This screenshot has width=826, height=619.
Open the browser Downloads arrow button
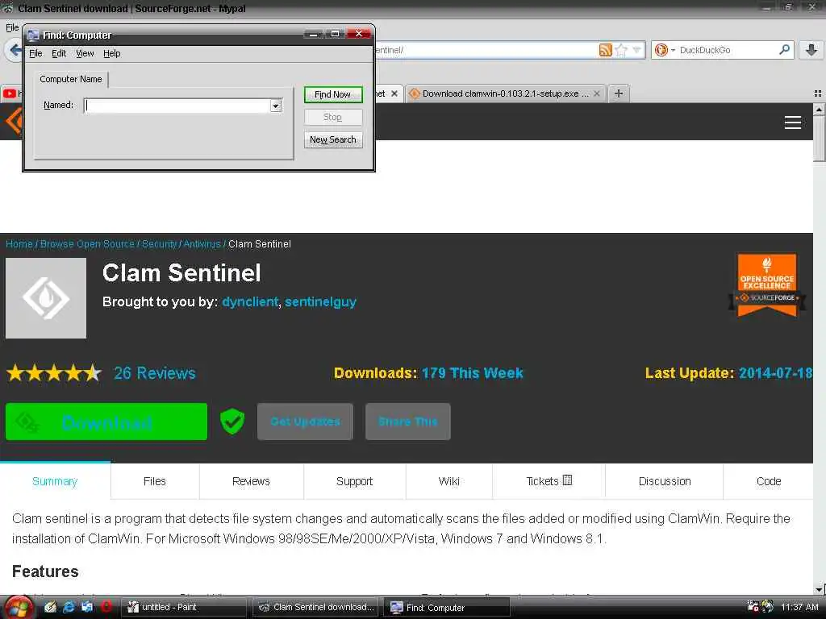click(811, 50)
